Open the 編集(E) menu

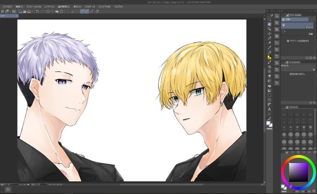[x=20, y=7]
